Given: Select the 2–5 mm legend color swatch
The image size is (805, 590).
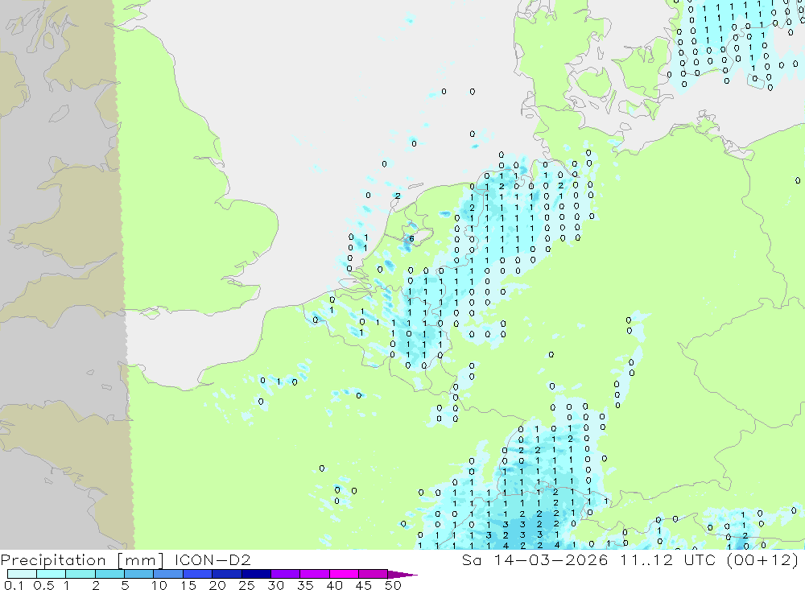Looking at the screenshot, I should [109, 574].
